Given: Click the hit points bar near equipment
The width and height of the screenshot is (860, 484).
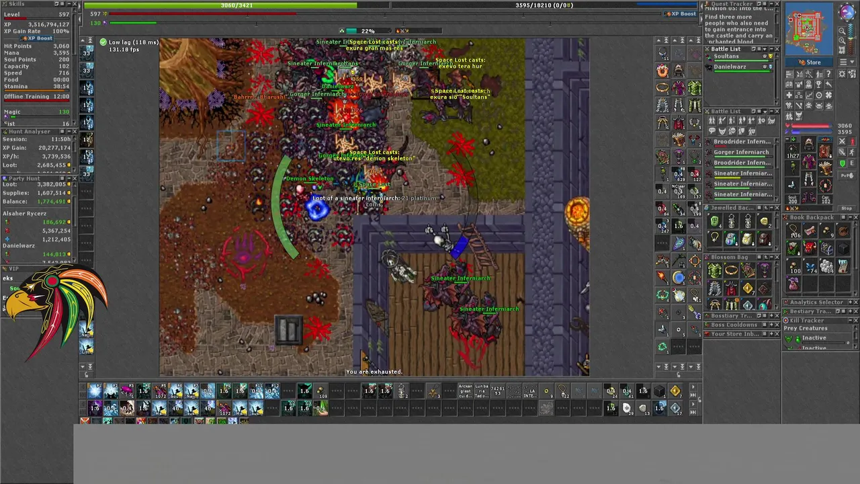Looking at the screenshot, I should coord(811,126).
